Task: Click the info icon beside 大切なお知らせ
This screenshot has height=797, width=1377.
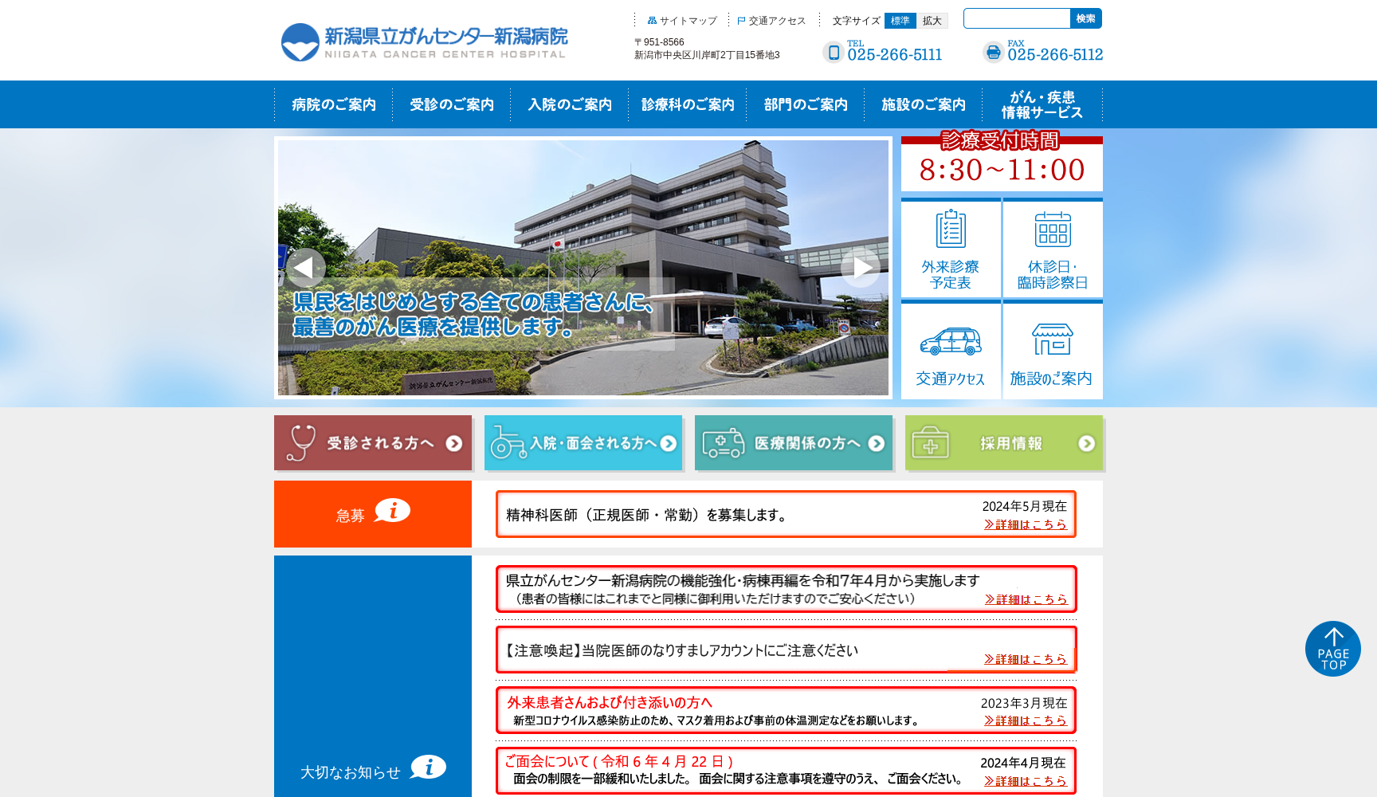Action: coord(430,768)
